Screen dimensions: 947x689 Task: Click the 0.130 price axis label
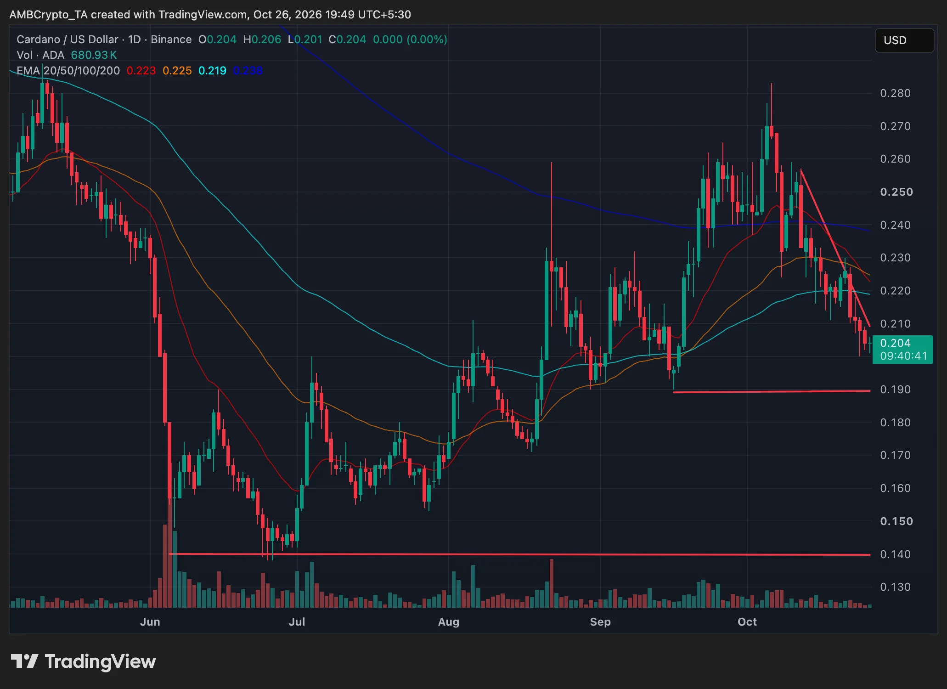895,587
